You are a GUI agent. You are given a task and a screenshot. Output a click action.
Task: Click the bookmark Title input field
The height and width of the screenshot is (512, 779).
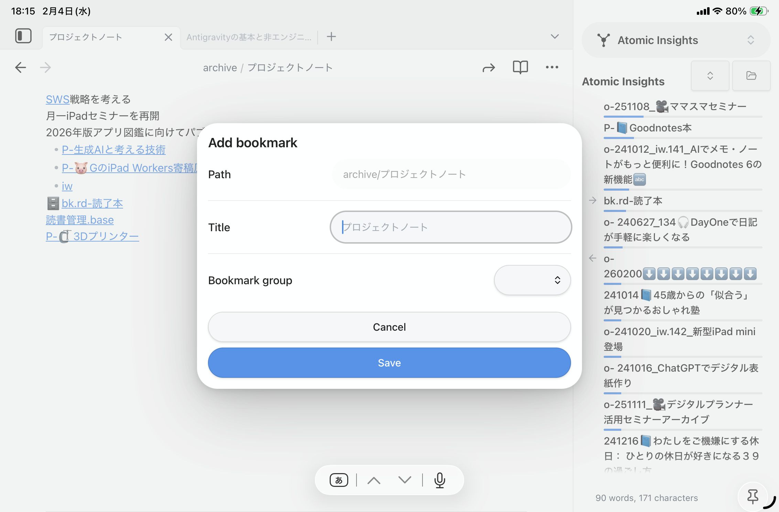tap(450, 227)
